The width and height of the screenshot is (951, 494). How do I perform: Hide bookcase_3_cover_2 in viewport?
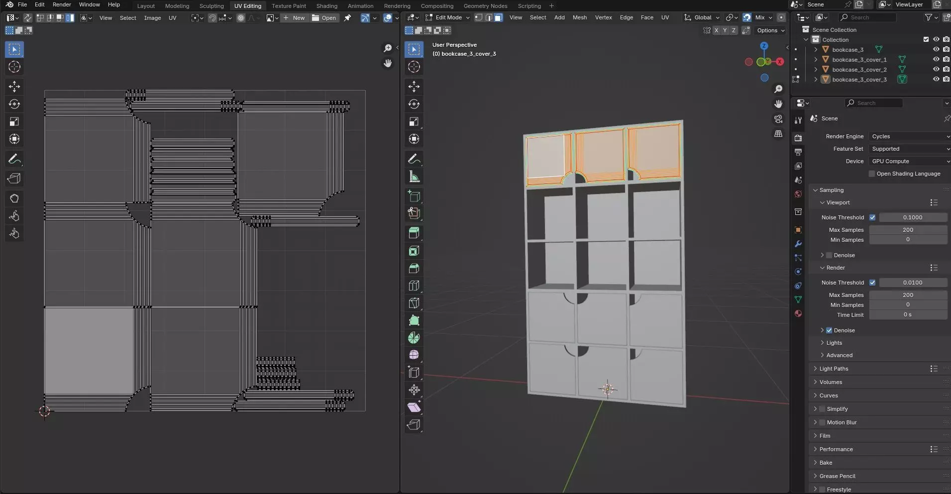[x=936, y=69]
